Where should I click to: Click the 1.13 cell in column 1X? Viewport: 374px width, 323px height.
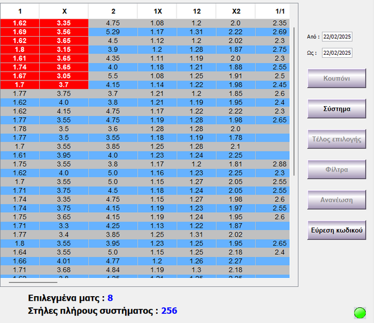click(157, 226)
